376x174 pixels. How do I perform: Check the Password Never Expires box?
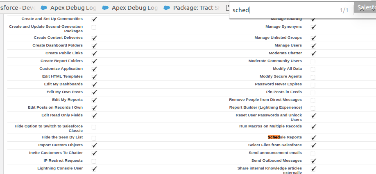click(313, 85)
